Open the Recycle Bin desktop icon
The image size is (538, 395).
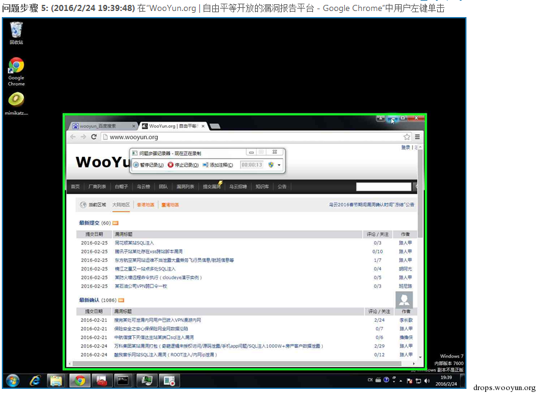coord(16,33)
